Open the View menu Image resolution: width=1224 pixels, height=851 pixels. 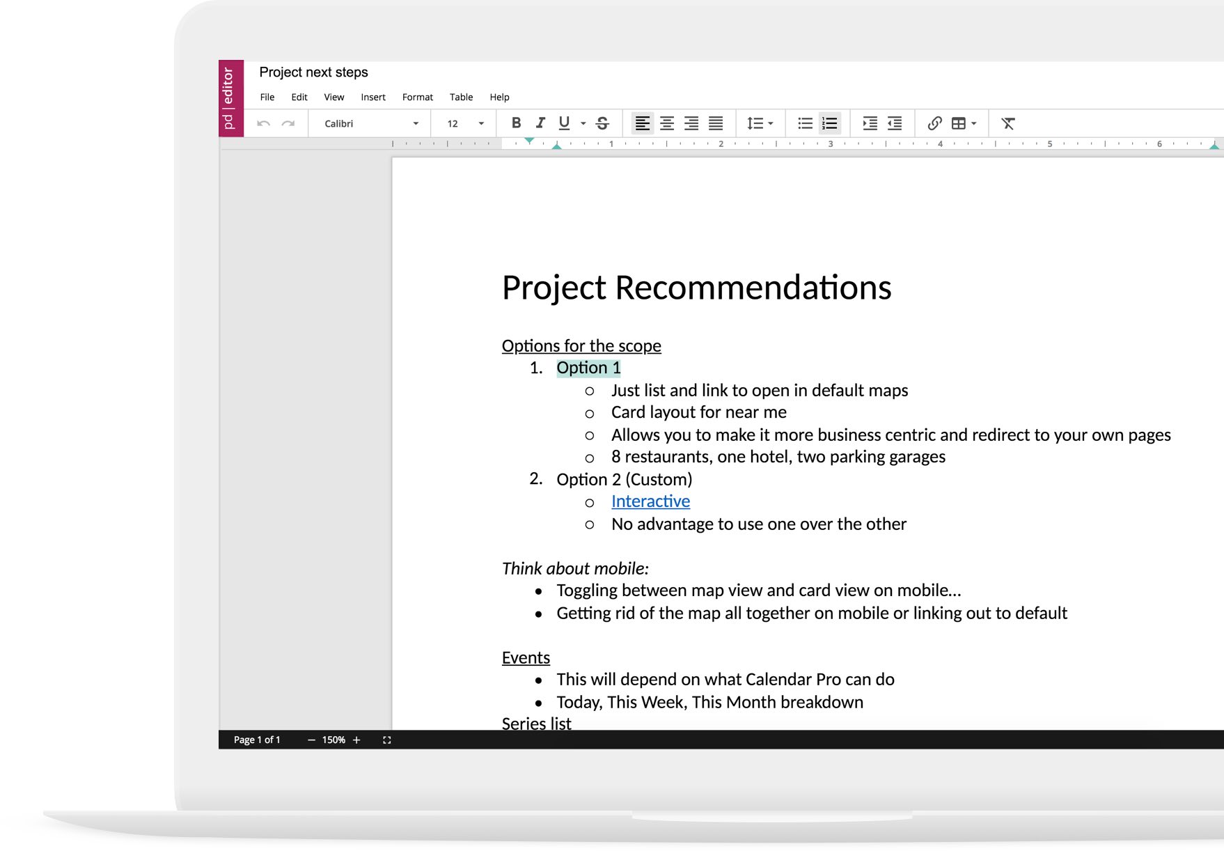(334, 97)
